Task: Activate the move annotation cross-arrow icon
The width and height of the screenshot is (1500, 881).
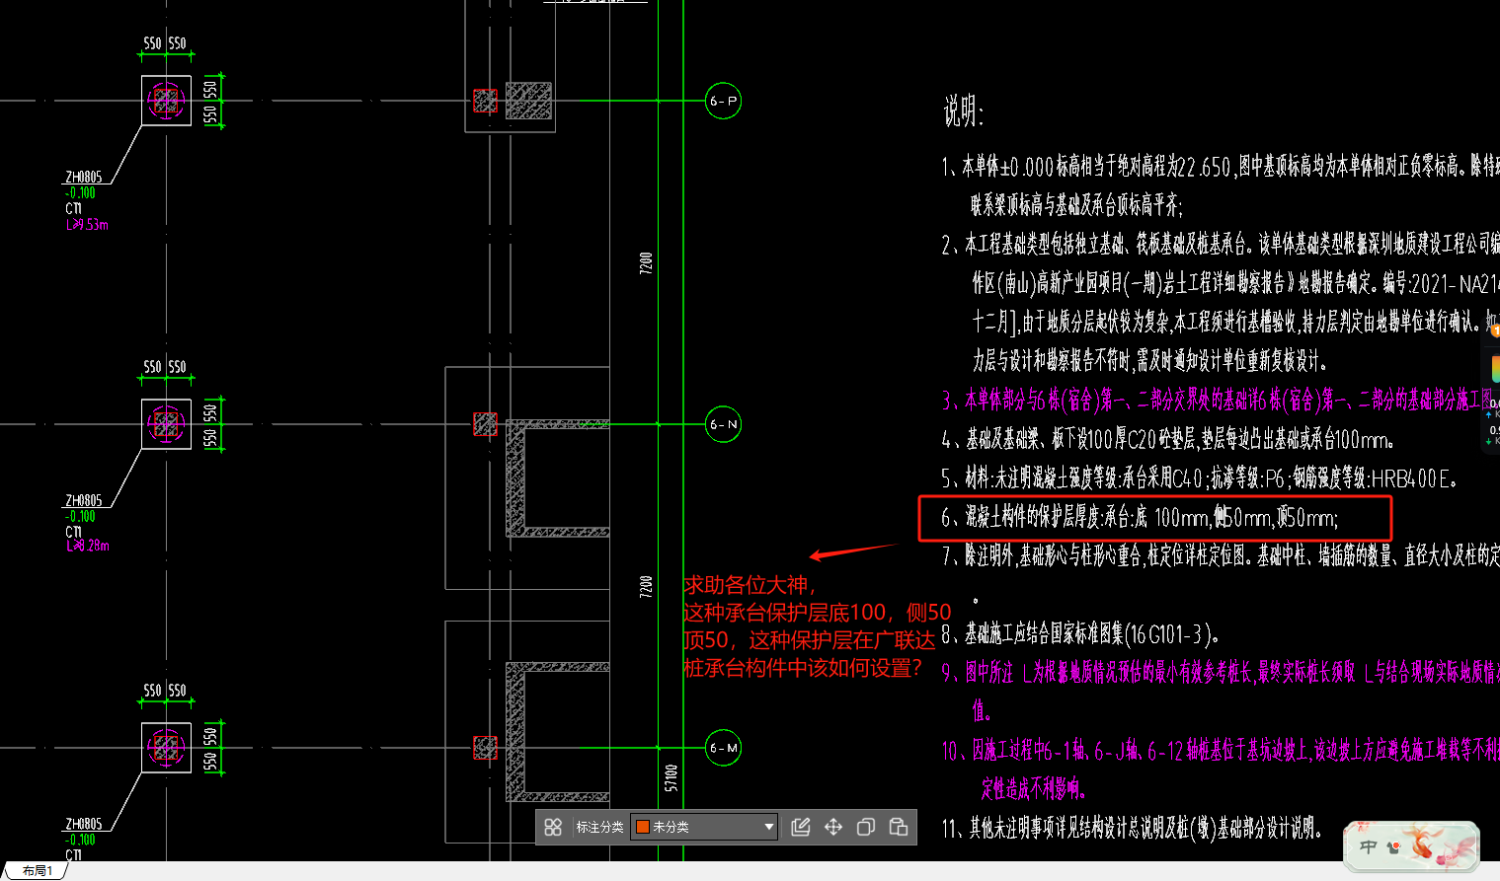Action: coord(833,827)
